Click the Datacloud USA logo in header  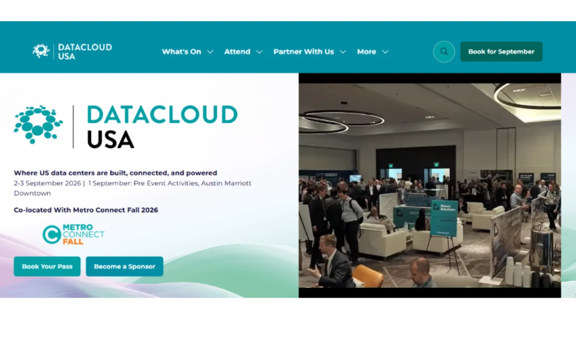click(72, 51)
